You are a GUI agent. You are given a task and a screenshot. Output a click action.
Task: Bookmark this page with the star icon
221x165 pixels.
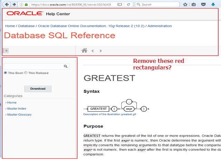[185, 4]
